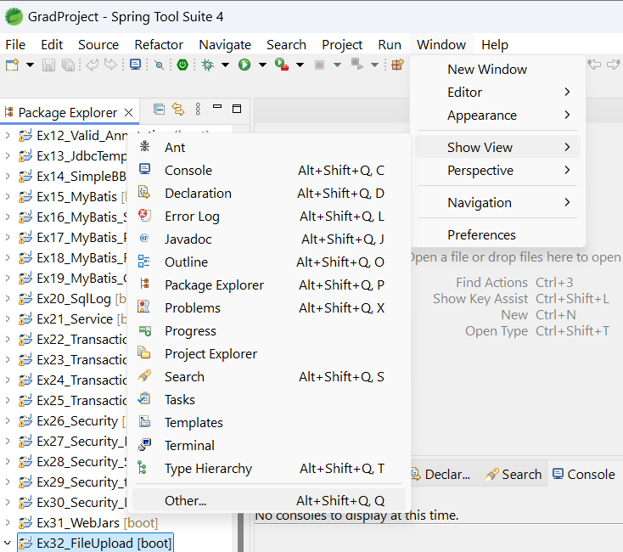Select Declaration view entry
Viewport: 623px width, 552px height.
tap(268, 194)
